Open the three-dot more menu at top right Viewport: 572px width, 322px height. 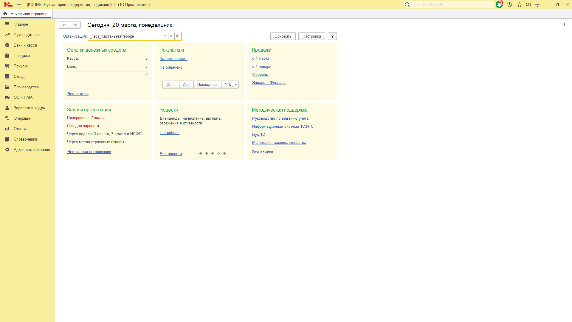coord(564,25)
